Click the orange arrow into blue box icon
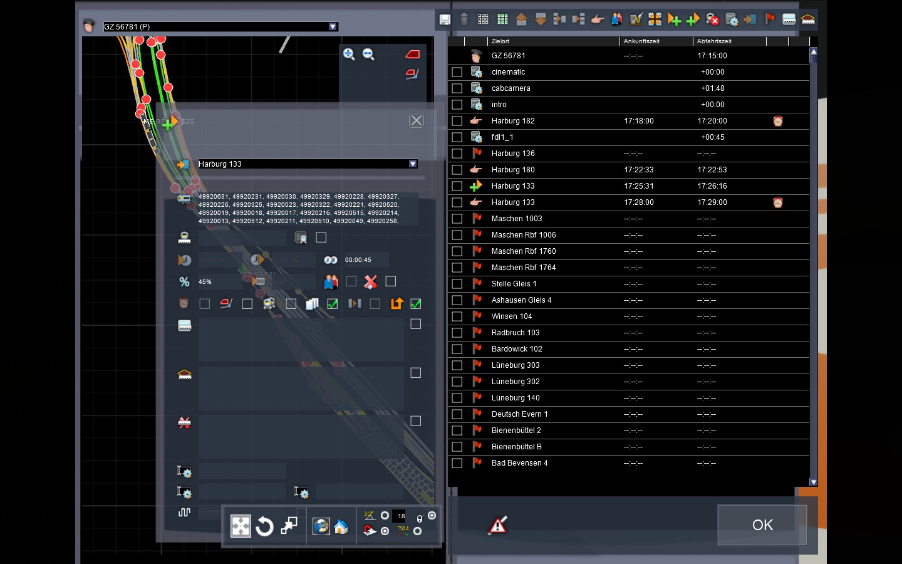The width and height of the screenshot is (902, 564). [750, 19]
